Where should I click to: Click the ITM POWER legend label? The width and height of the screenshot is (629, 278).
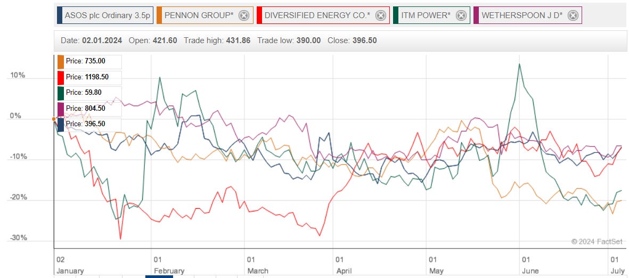click(x=426, y=15)
